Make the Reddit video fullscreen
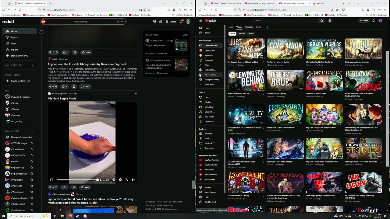The image size is (390, 219). (x=127, y=180)
